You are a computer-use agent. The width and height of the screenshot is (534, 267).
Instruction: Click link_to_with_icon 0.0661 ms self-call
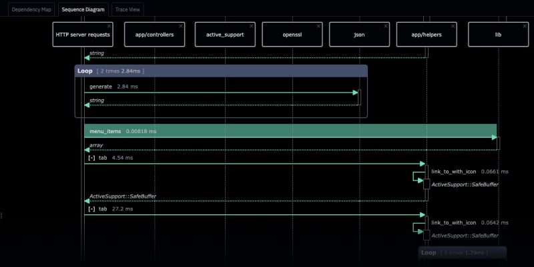click(470, 172)
